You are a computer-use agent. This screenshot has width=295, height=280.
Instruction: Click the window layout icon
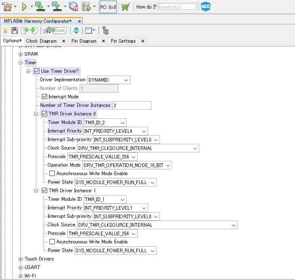pos(88,30)
